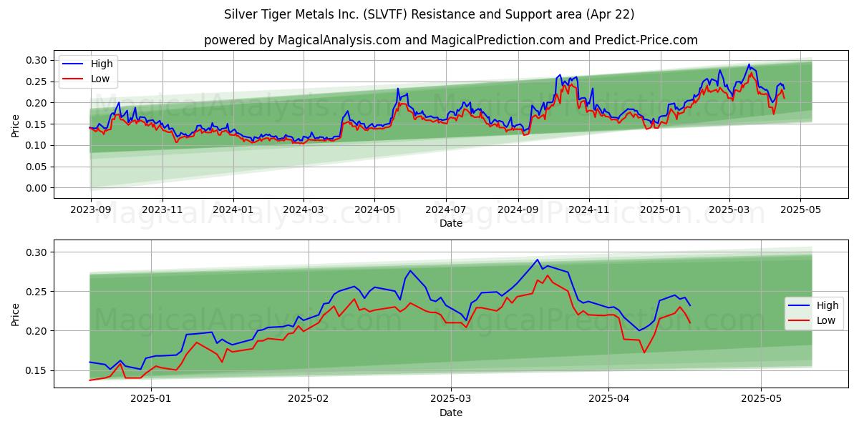
Task: Click the bottom chart 'Date' axis label
Action: pyautogui.click(x=451, y=413)
